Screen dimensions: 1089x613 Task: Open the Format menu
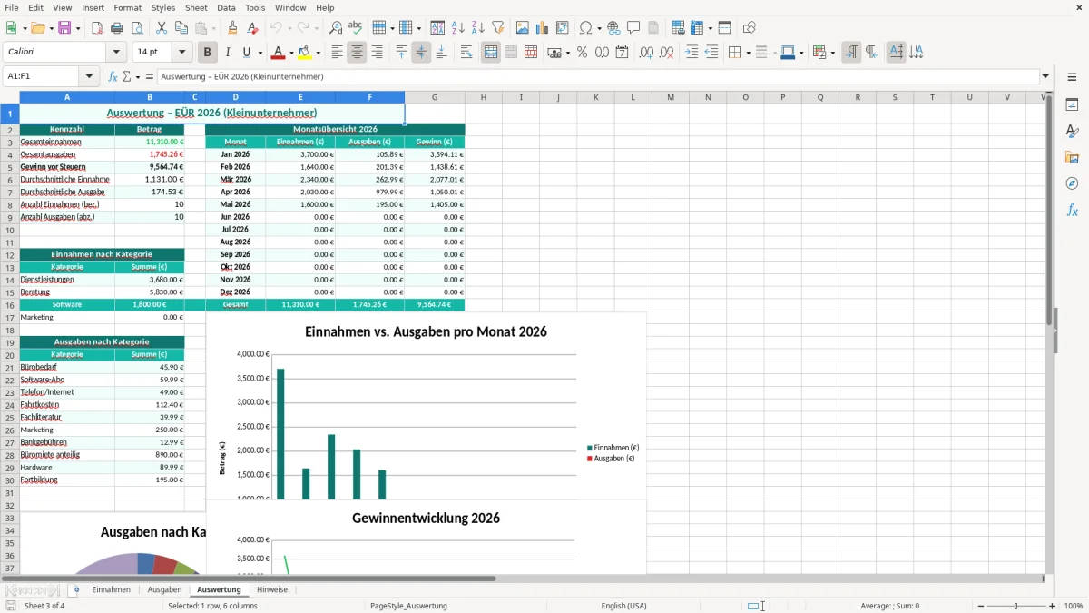pyautogui.click(x=128, y=7)
